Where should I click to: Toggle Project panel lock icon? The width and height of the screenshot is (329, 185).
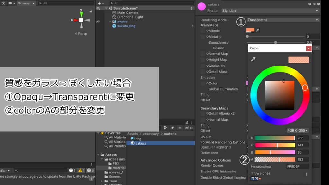pos(187,122)
